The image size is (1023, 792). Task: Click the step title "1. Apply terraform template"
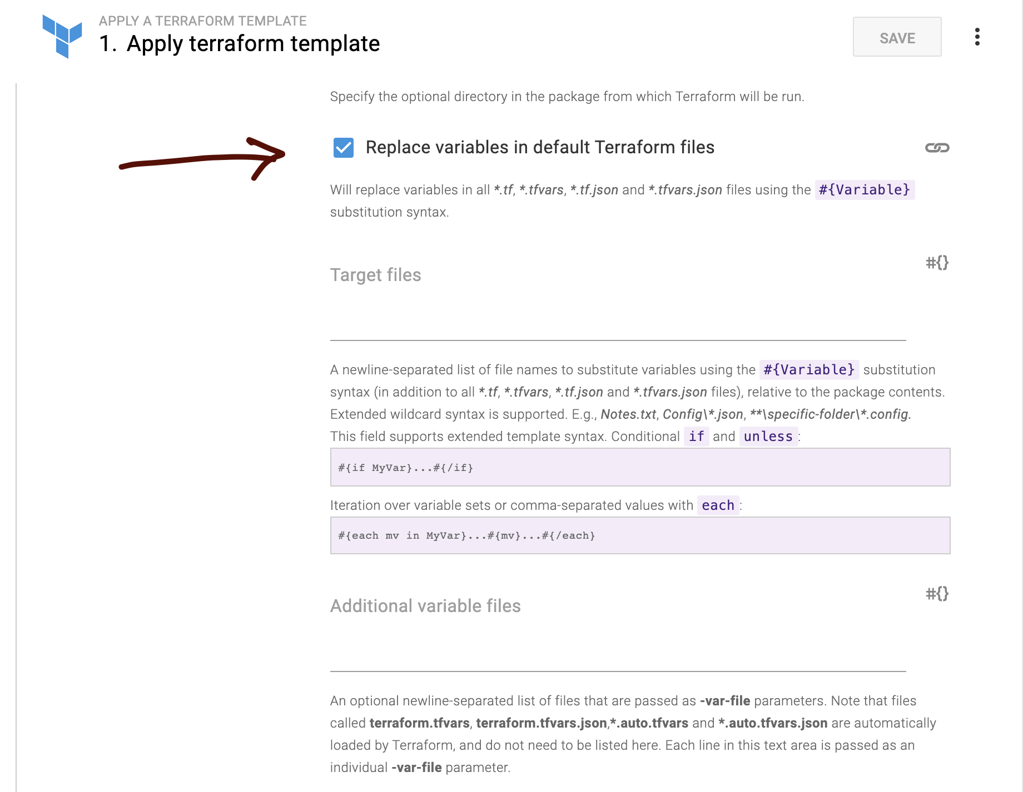click(x=240, y=44)
